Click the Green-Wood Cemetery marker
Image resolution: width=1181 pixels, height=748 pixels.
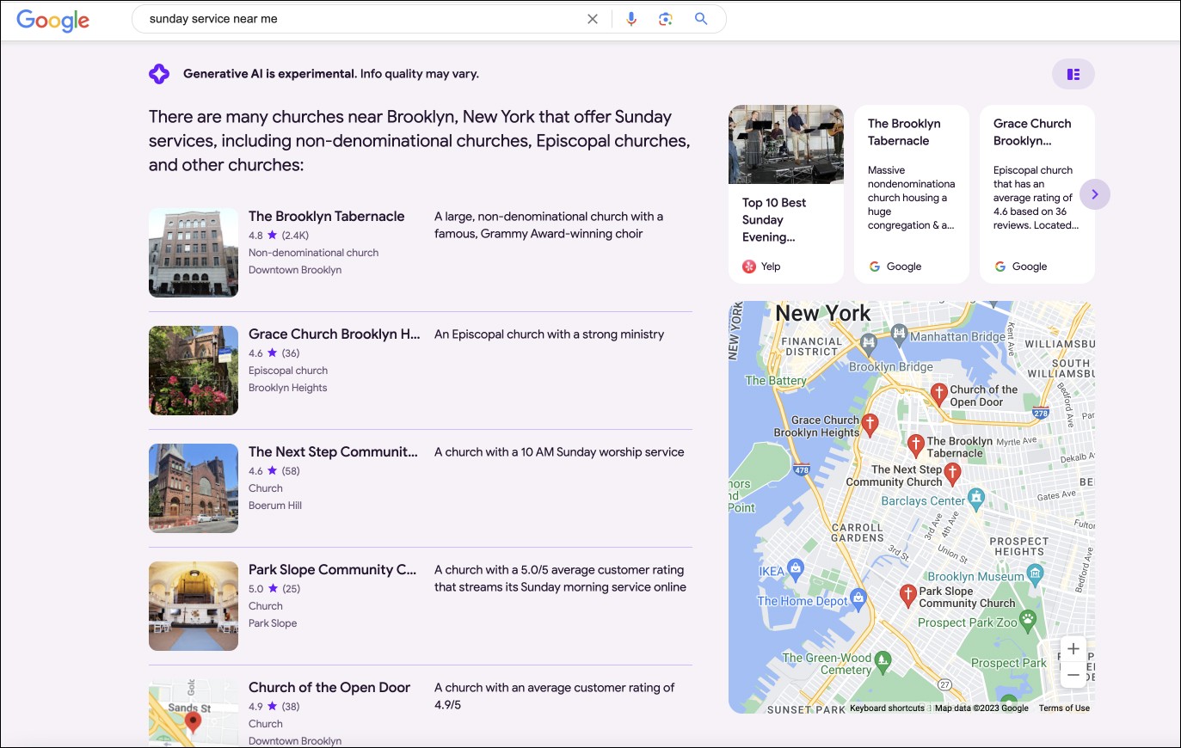click(x=883, y=661)
